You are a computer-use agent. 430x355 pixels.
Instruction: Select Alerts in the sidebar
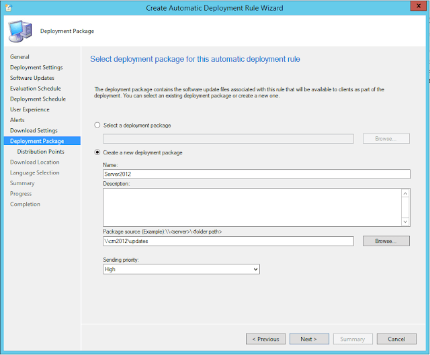coord(17,120)
